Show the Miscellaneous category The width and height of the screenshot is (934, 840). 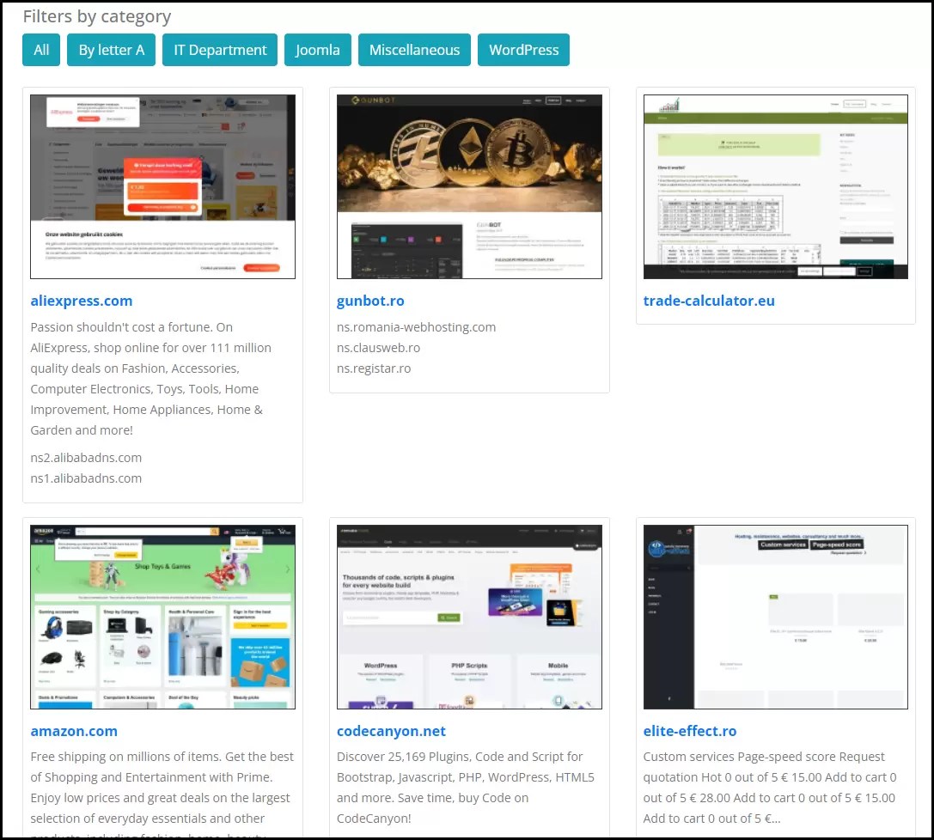[414, 50]
